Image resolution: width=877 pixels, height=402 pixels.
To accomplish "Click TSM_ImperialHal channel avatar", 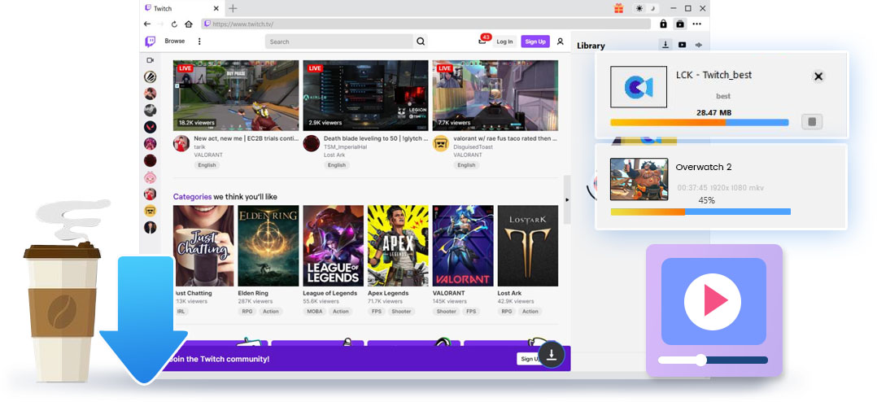I will 311,144.
